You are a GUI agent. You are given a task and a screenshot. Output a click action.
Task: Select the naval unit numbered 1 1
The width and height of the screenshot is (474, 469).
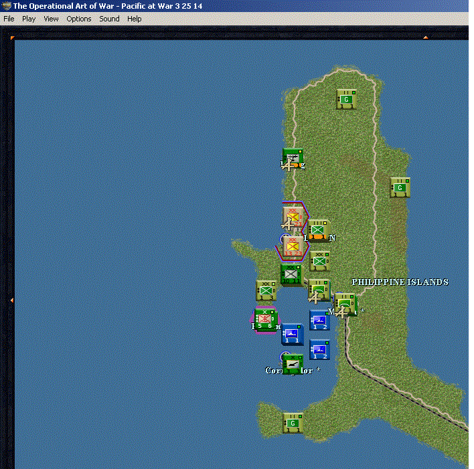point(292,335)
